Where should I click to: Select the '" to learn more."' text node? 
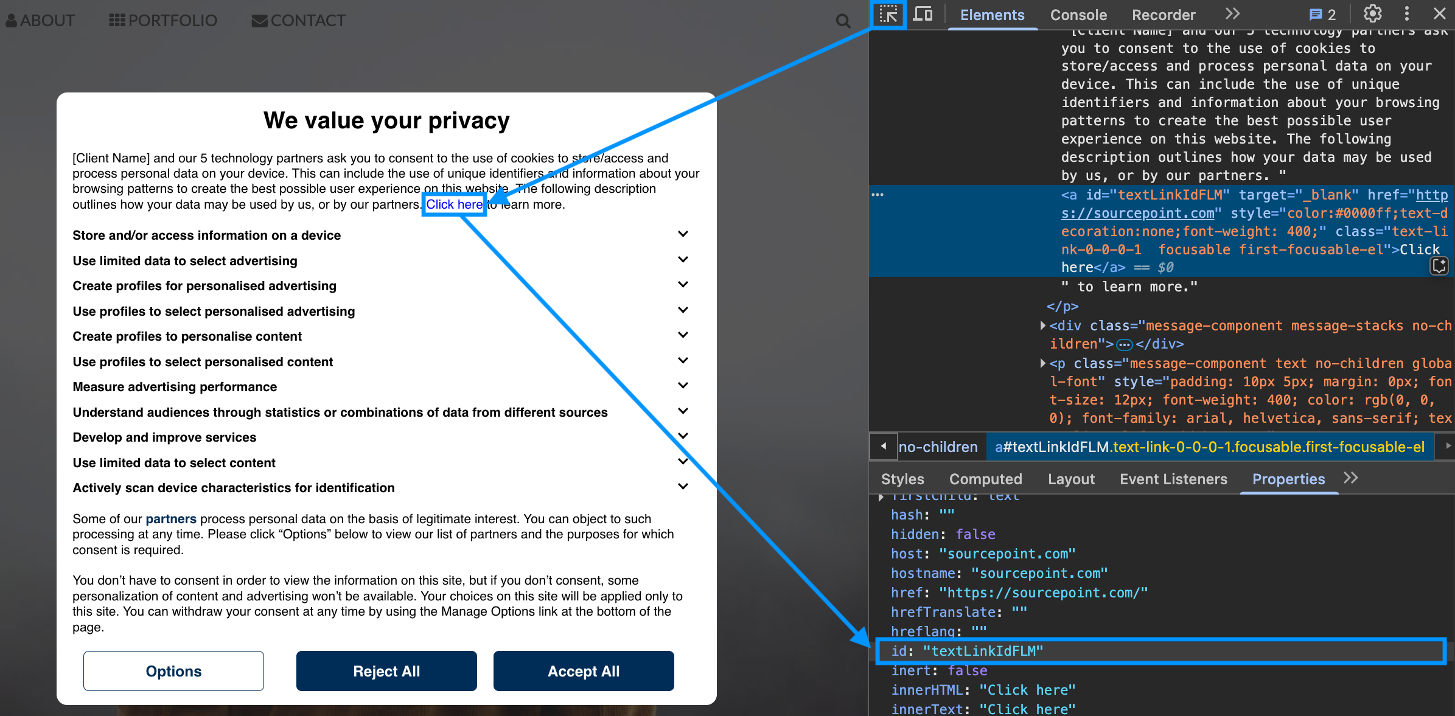[1129, 287]
